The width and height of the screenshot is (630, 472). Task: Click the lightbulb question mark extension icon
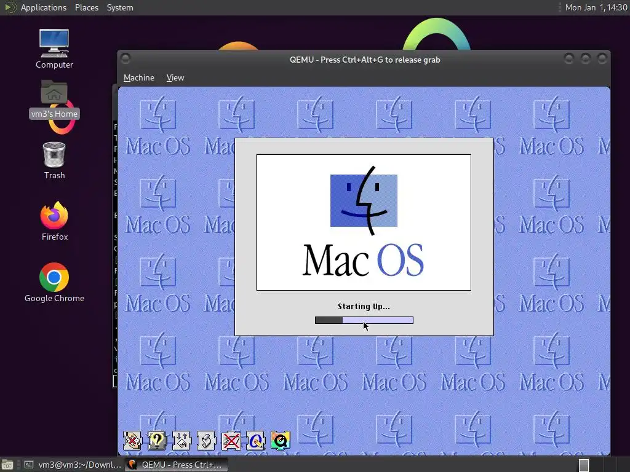tap(157, 440)
